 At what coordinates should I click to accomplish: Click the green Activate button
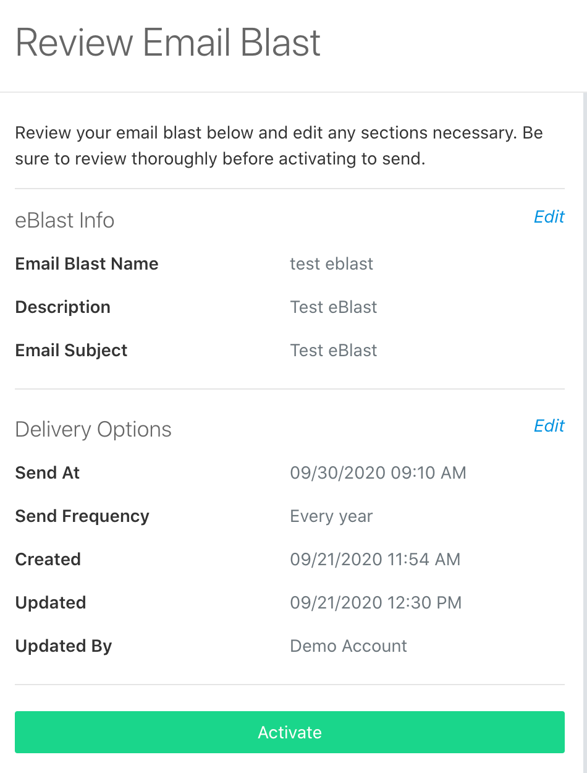click(x=290, y=732)
